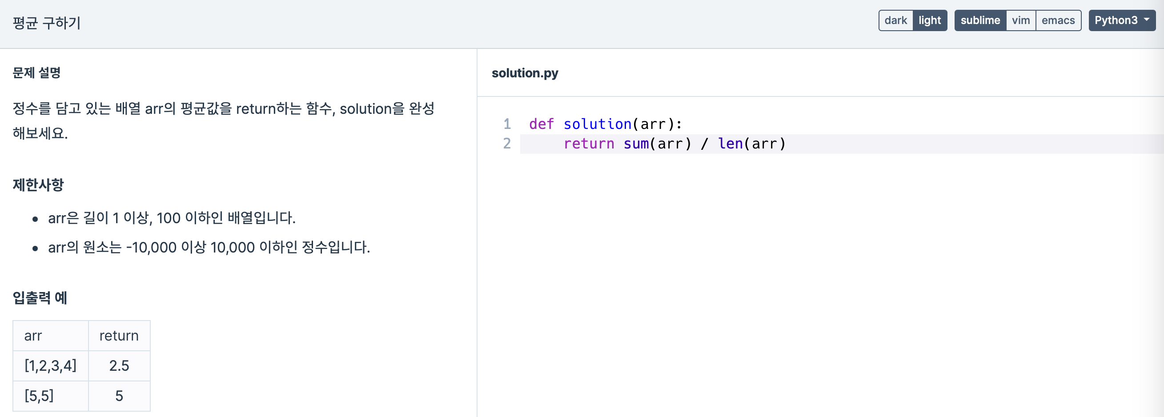This screenshot has width=1164, height=417.
Task: Place cursor on 'return sum(arr) / len(arr)' line
Action: pyautogui.click(x=674, y=144)
